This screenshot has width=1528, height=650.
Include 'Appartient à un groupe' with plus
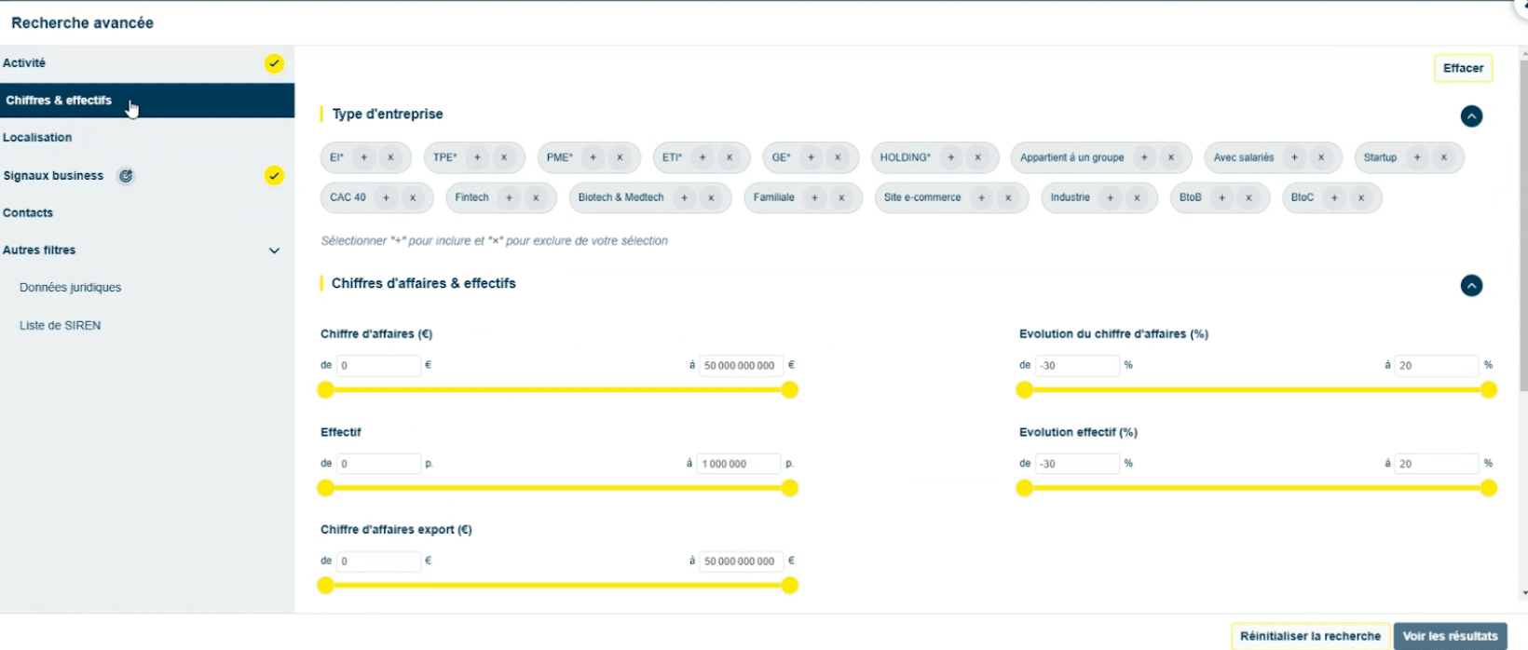pyautogui.click(x=1145, y=157)
